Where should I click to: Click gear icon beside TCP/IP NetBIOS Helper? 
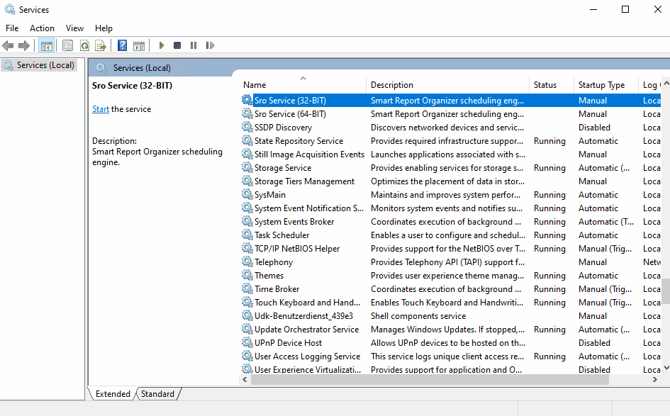coord(247,248)
